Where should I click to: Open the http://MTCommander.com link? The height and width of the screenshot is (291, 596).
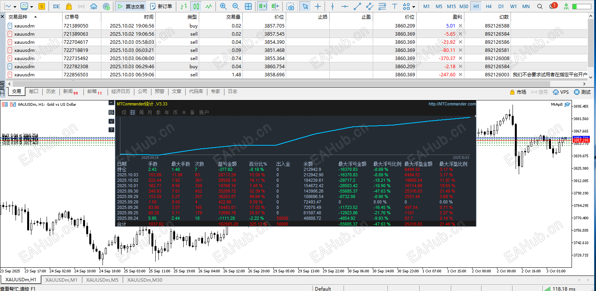coord(452,104)
